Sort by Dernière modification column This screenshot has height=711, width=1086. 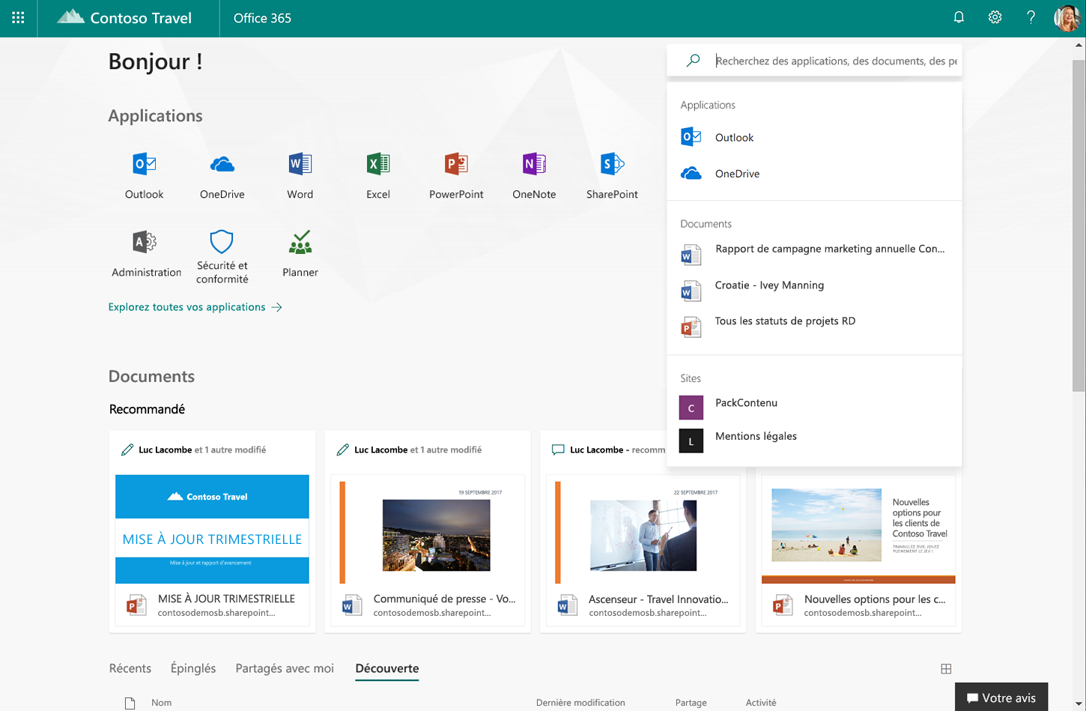(580, 703)
